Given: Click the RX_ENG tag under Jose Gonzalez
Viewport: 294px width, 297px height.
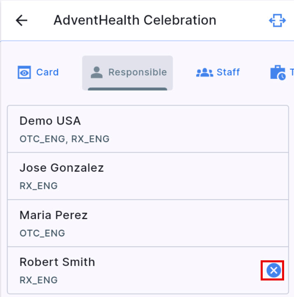Looking at the screenshot, I should click(39, 186).
